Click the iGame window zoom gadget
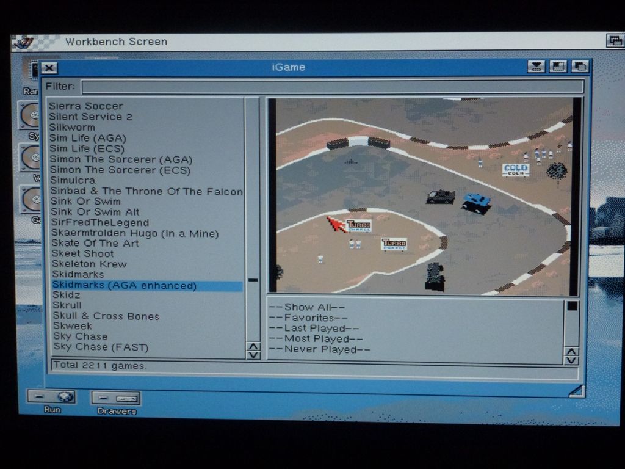Screen dimensions: 625x469 click(558, 67)
